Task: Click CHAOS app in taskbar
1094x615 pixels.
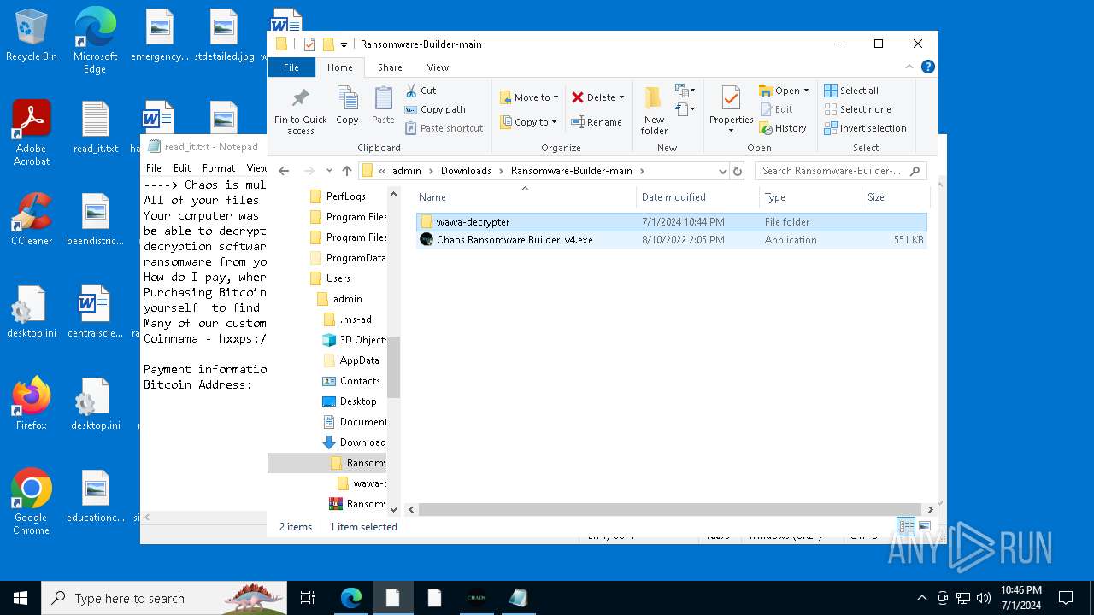Action: 476,598
